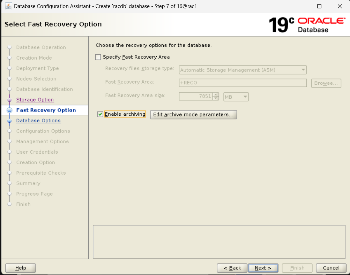
Task: Click Nodes Selection step in sidebar
Action: (36, 79)
